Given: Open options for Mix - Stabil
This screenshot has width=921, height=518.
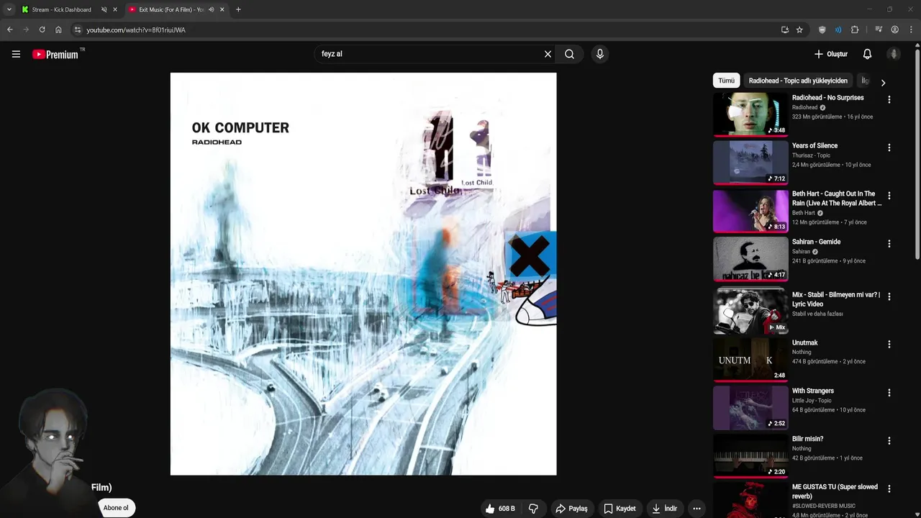Looking at the screenshot, I should (889, 296).
